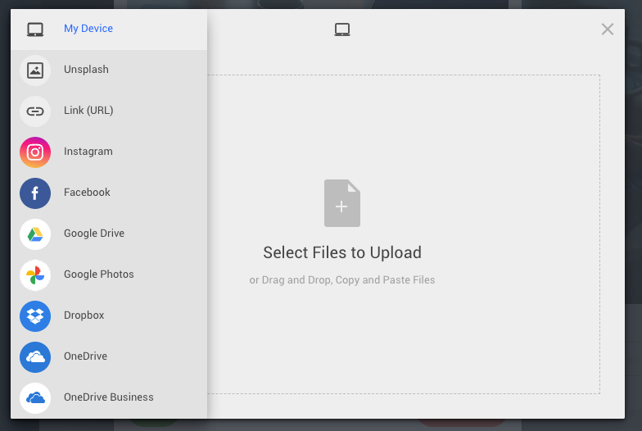Click the Google Photos pinwheel icon
Viewport: 642px width, 431px height.
point(35,274)
